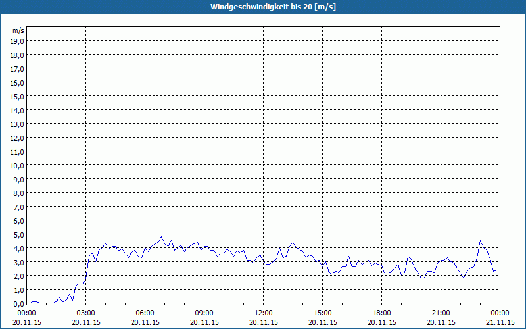Screen dimensions: 526x329
Task: Click the y-axis label 5,0
Action: click(x=20, y=235)
